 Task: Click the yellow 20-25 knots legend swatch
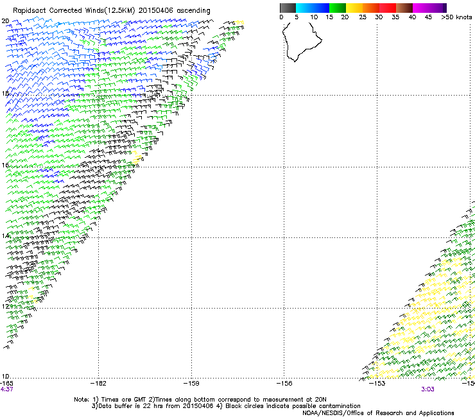pyautogui.click(x=354, y=8)
